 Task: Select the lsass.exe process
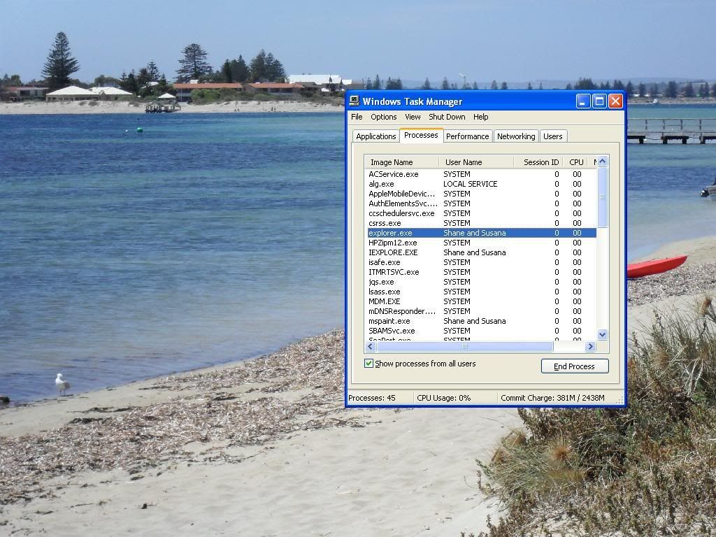point(481,292)
